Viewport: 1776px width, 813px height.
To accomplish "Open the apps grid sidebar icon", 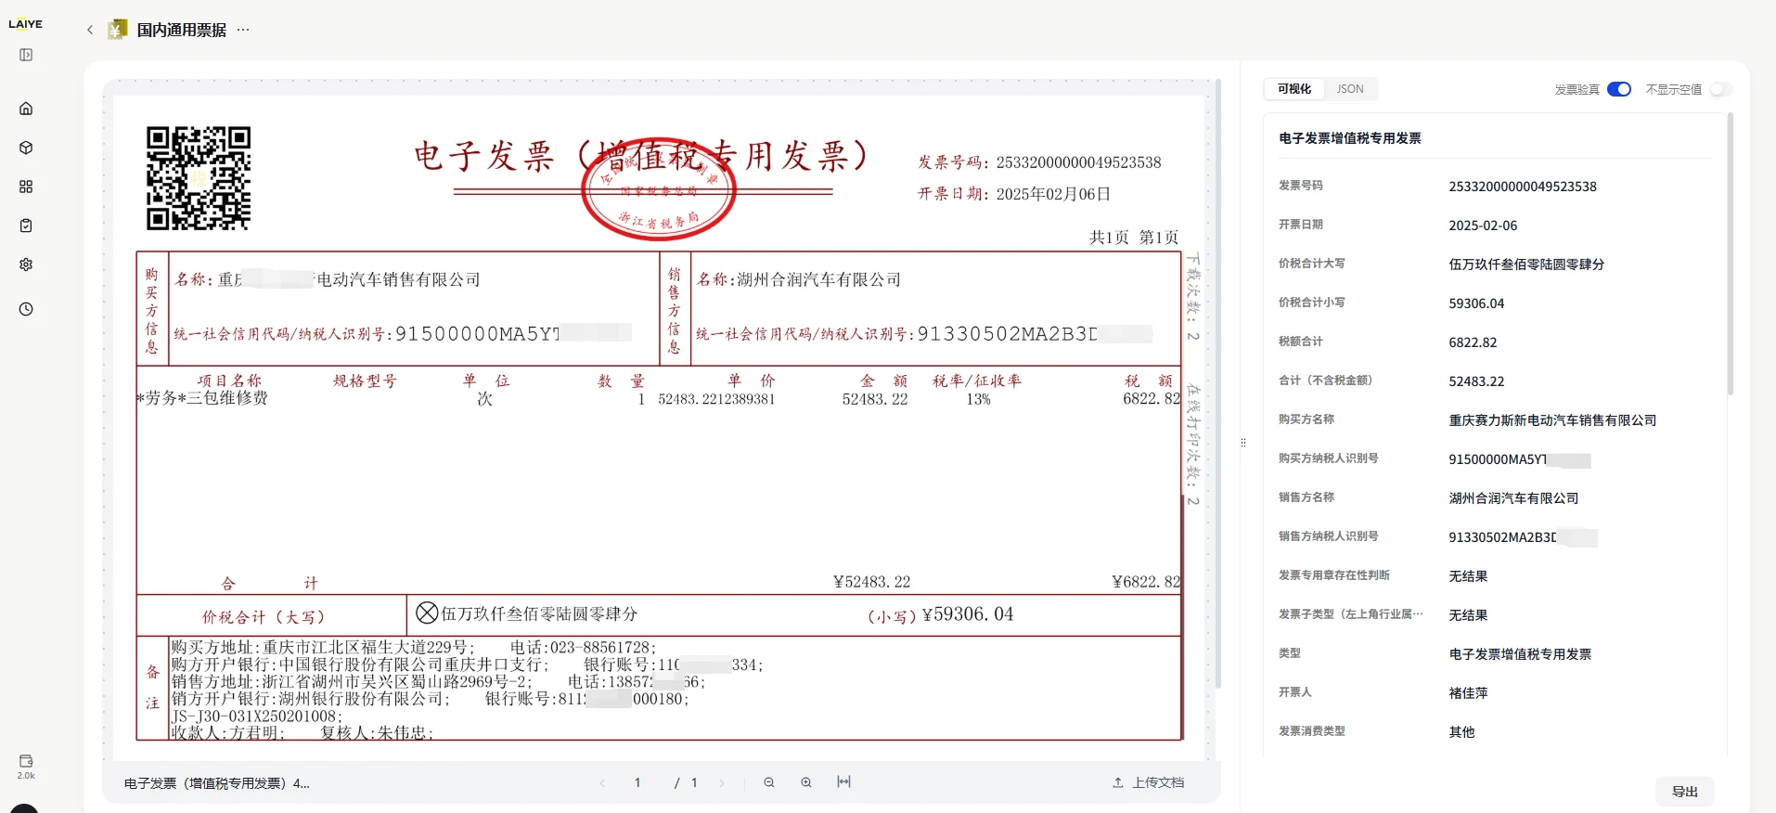I will [x=26, y=187].
